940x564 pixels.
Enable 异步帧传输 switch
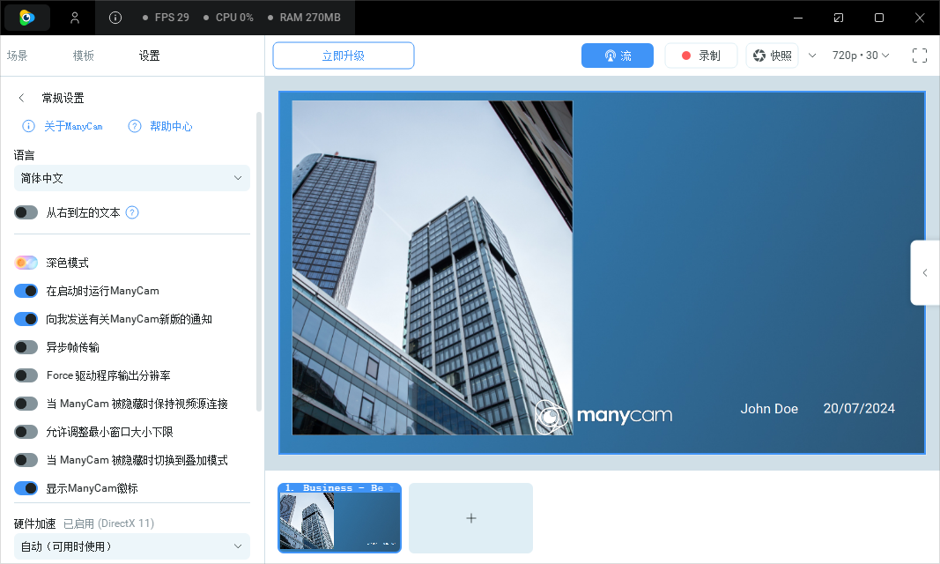[26, 347]
